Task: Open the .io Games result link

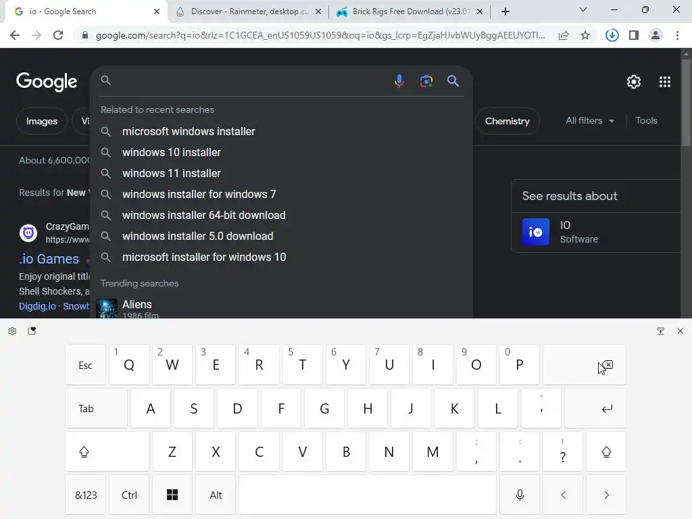Action: [x=49, y=259]
